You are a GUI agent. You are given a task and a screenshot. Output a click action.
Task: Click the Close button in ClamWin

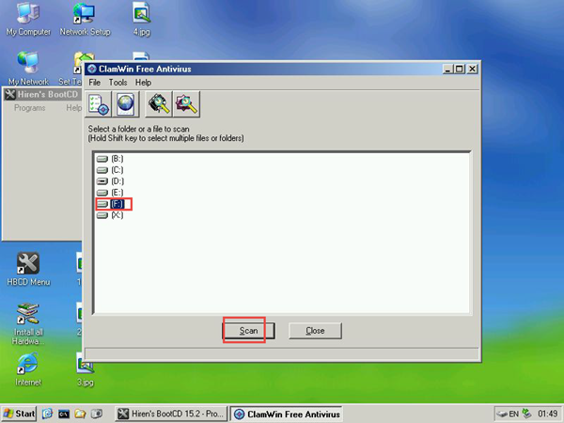click(315, 331)
